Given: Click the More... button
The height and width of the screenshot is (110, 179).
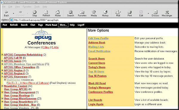Looking at the screenshot, I should coord(63,25).
